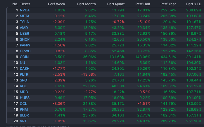
Task: Open the COIN ticker link
Action: [x=24, y=57]
